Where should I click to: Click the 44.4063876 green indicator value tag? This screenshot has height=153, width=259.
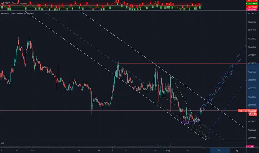pyautogui.click(x=252, y=3)
